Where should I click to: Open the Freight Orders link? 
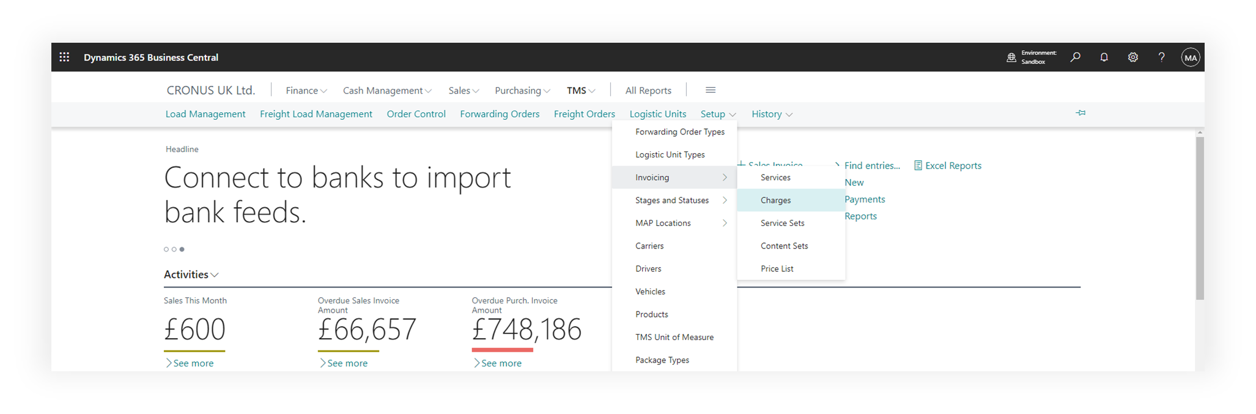coord(584,114)
